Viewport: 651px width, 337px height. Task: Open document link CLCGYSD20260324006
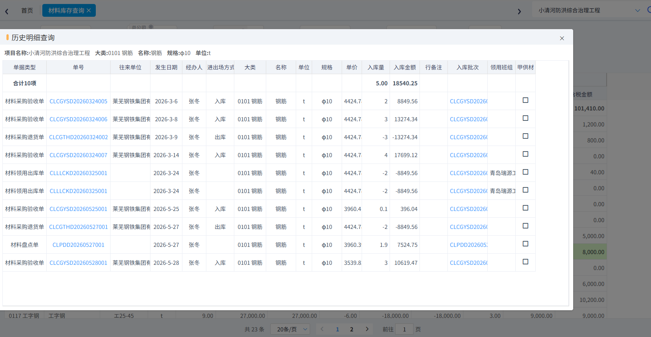point(78,119)
